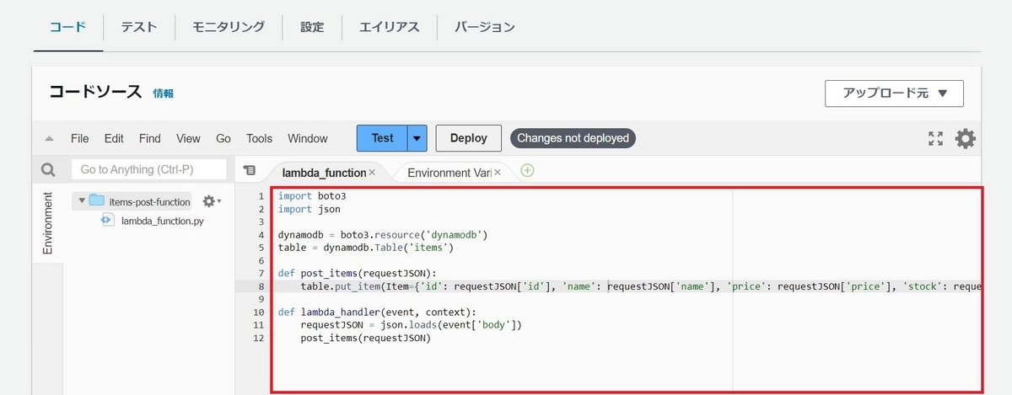Switch to the エイリアス tab

[x=389, y=27]
